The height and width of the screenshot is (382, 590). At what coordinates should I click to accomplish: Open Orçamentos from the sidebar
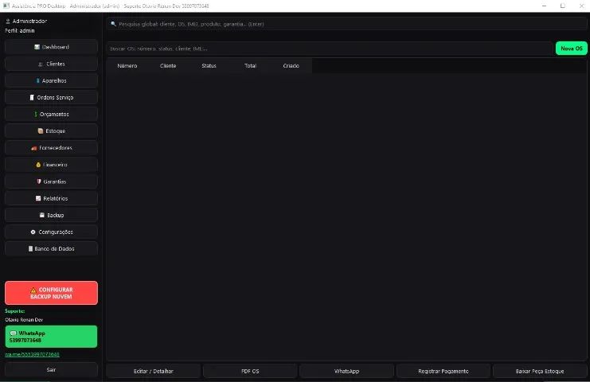click(51, 115)
